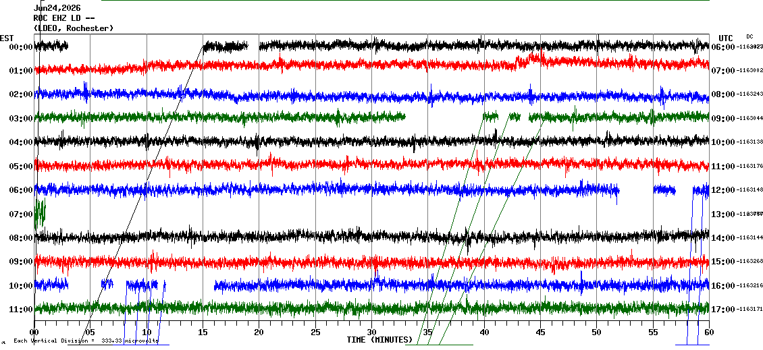Click the (LDEO, Rochester) label
Image resolution: width=763 pixels, height=350 pixels.
74,28
